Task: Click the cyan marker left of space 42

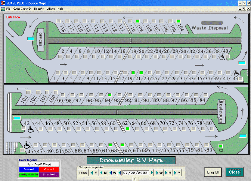Action: [17, 118]
